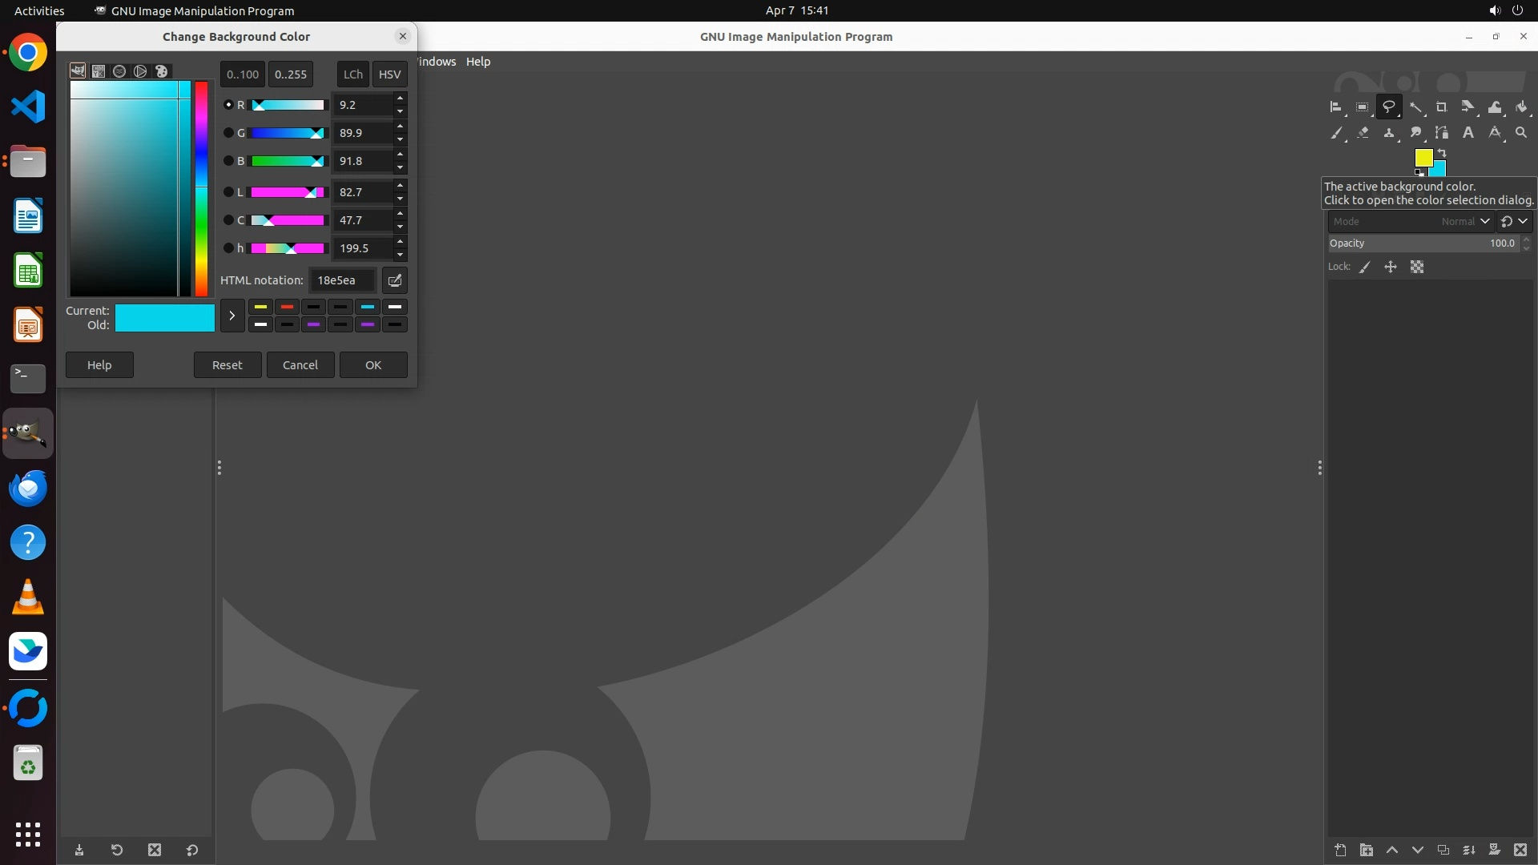
Task: Click the red color history swatch
Action: pyautogui.click(x=287, y=307)
